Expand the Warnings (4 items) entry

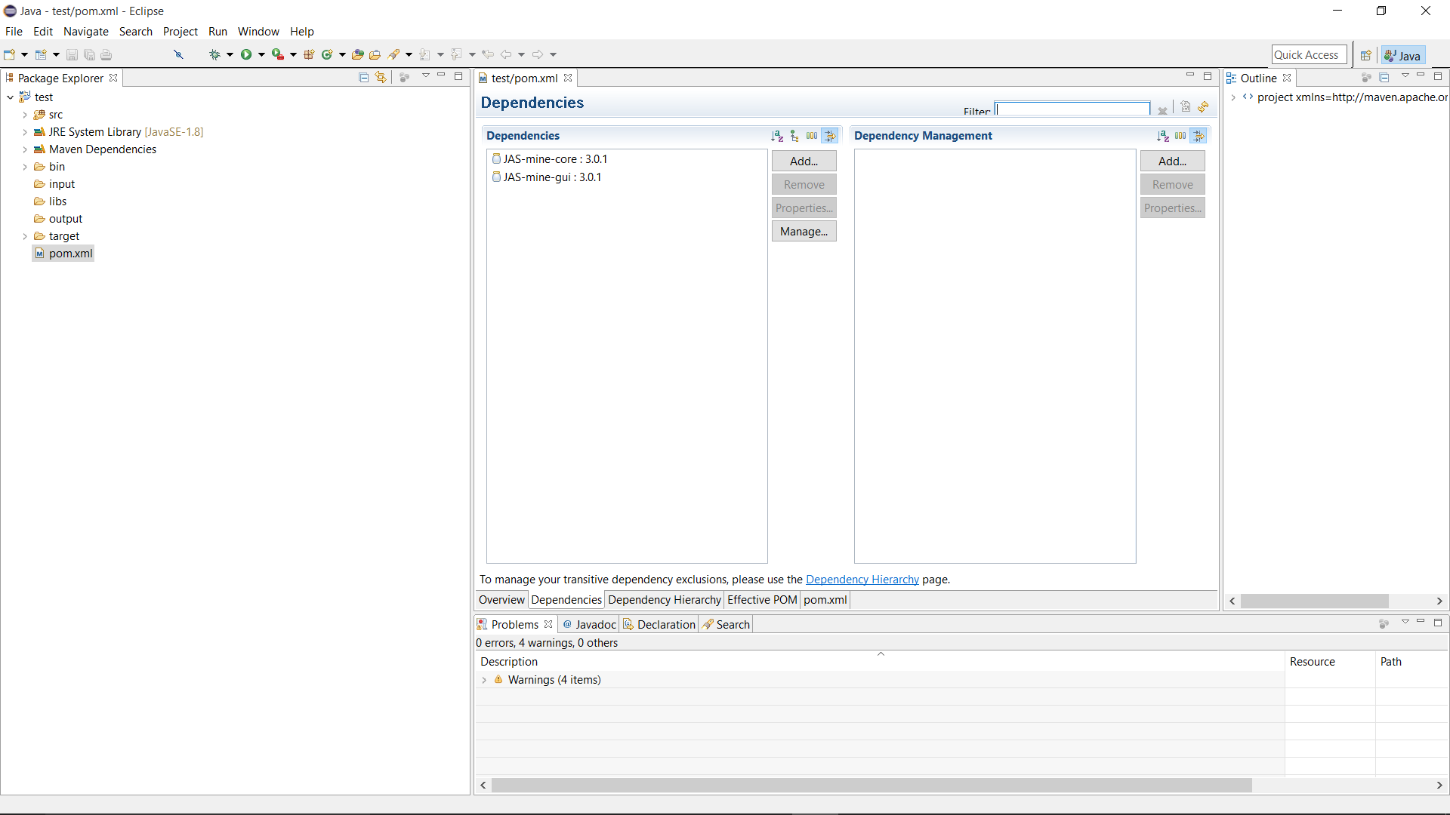click(x=484, y=680)
